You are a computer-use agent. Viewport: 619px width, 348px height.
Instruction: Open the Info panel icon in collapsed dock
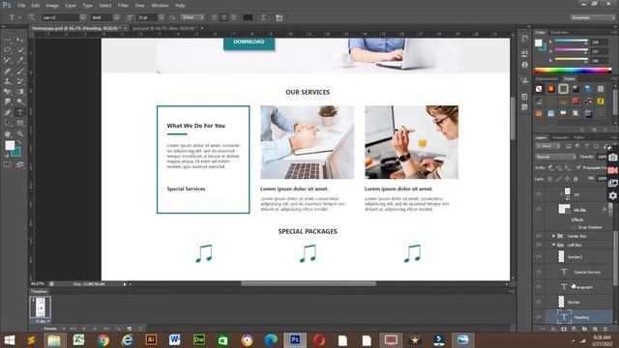(524, 65)
